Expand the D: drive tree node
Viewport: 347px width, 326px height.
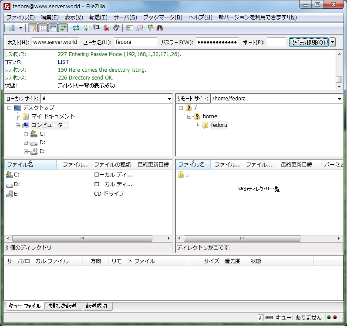[26, 143]
